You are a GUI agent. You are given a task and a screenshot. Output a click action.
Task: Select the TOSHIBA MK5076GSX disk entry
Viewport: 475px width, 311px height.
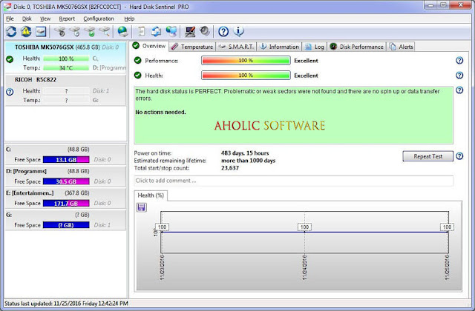pos(65,57)
